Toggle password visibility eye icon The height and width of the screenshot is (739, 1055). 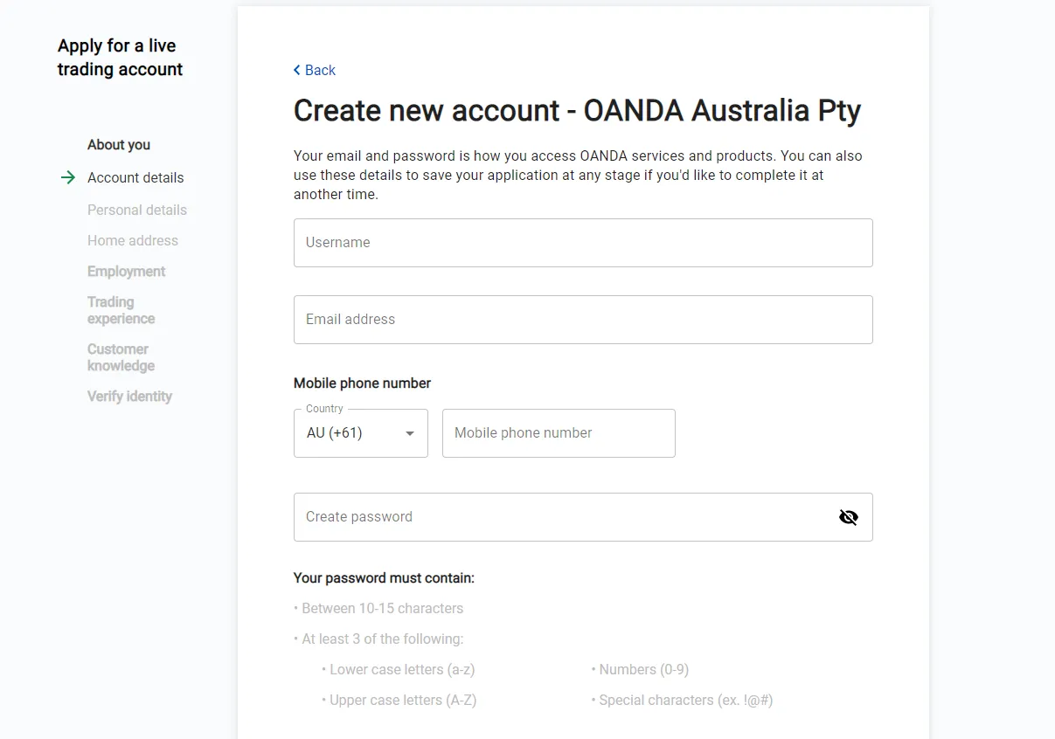(848, 517)
